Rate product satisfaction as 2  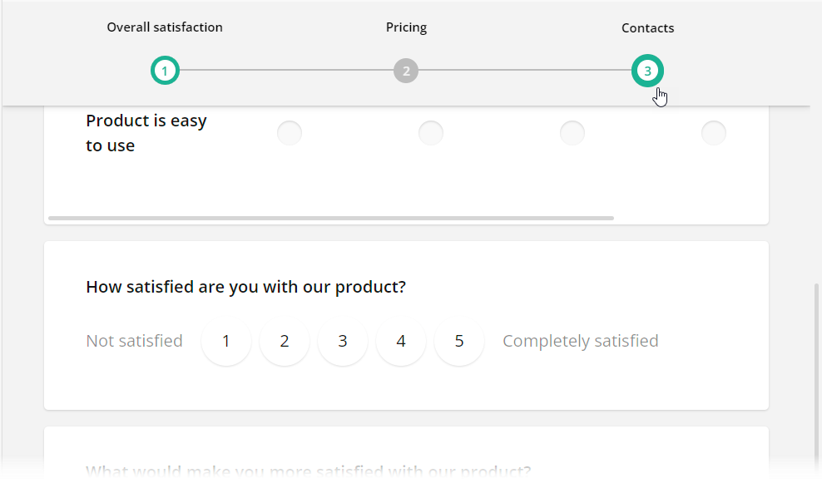(x=284, y=341)
